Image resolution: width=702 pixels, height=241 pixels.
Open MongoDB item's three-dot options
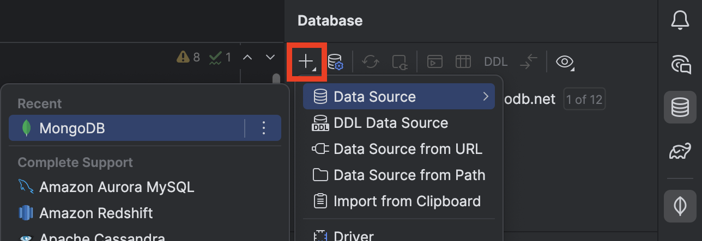pos(264,128)
